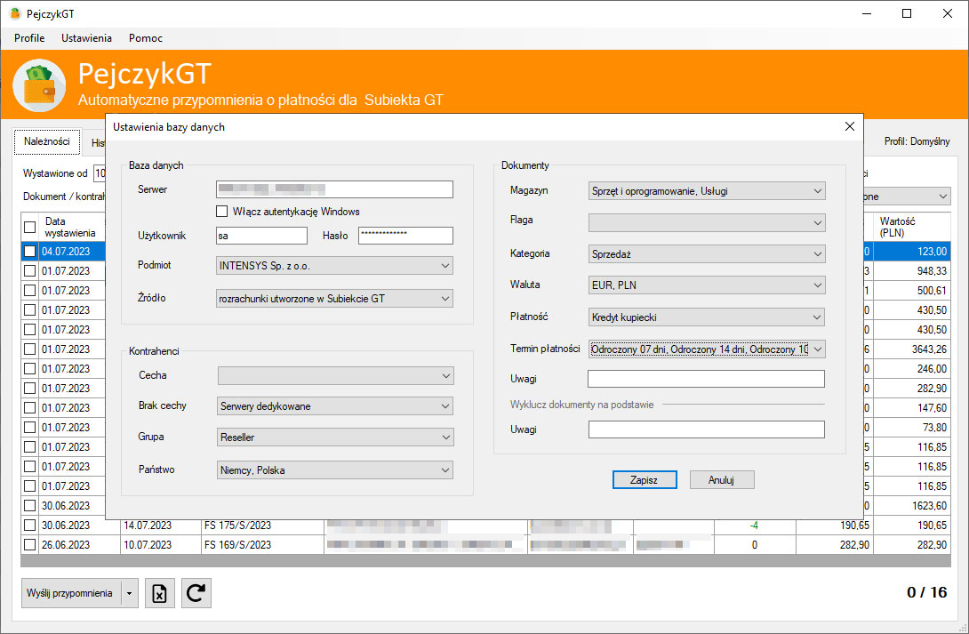The width and height of the screenshot is (969, 634).
Task: Open the Flaga dropdown
Action: click(x=707, y=222)
